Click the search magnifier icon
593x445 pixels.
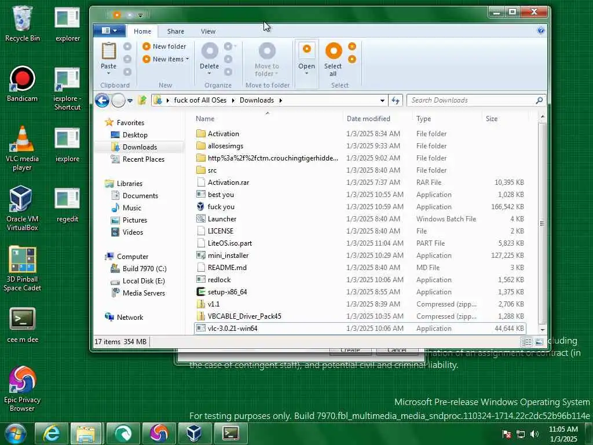539,100
